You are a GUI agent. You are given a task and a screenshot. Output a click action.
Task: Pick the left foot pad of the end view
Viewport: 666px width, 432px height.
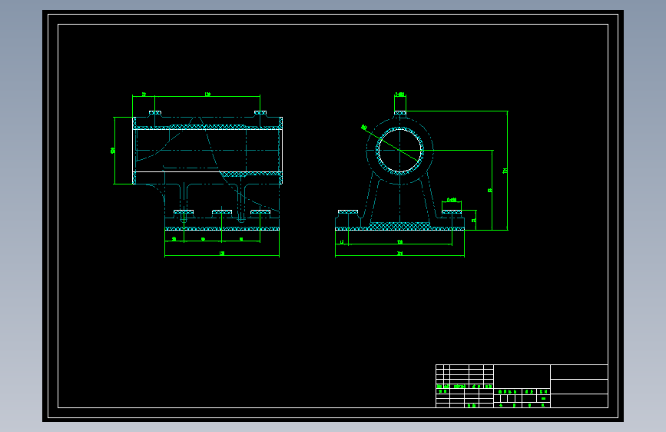(348, 211)
